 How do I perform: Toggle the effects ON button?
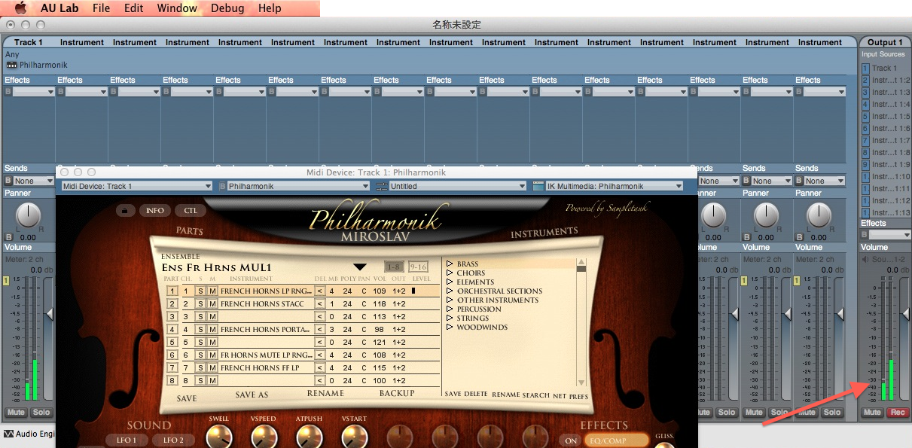pos(571,441)
